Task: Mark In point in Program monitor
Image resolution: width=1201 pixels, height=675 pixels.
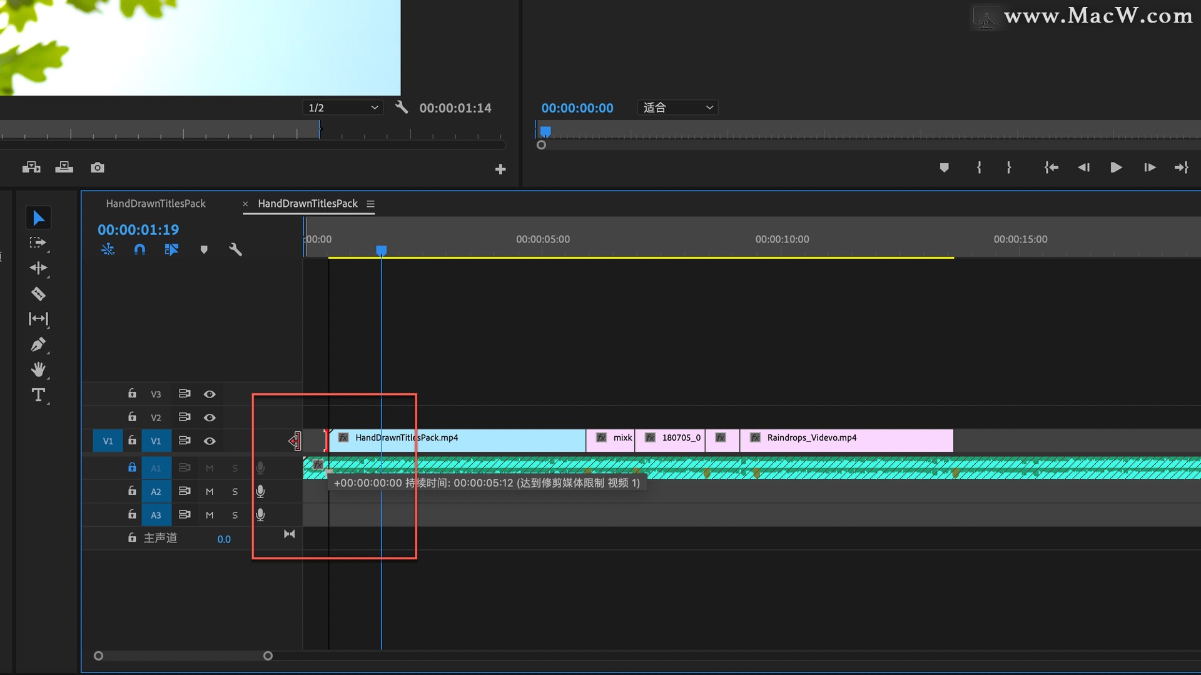Action: coord(979,167)
